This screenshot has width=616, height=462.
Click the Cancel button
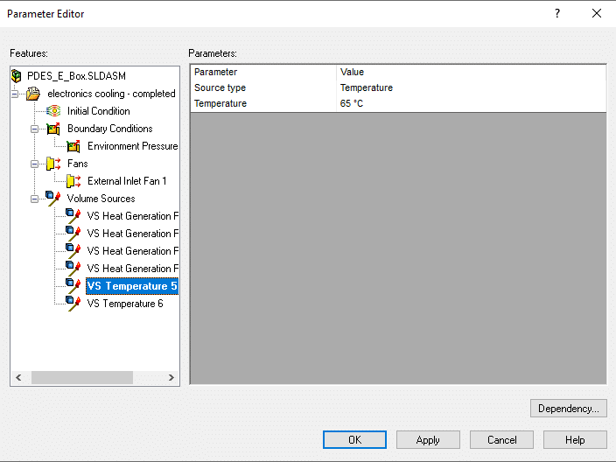coord(501,439)
